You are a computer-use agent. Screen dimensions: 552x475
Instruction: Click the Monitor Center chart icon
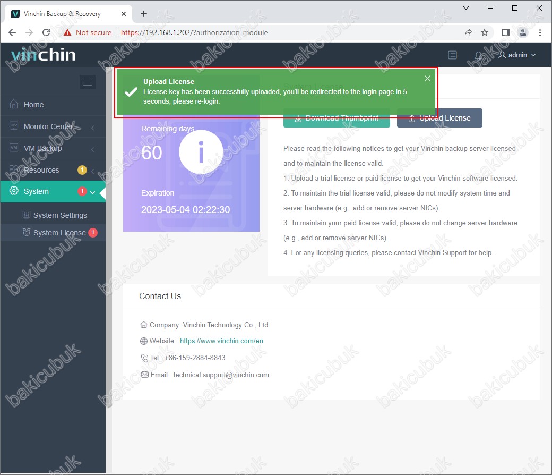pyautogui.click(x=14, y=126)
